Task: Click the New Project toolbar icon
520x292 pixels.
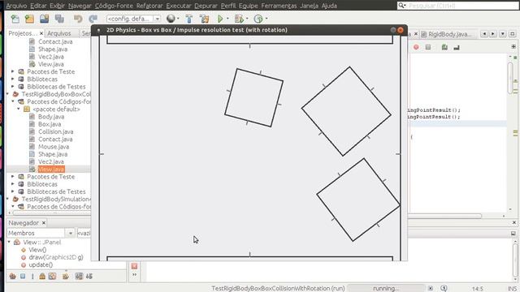Action: [29, 19]
